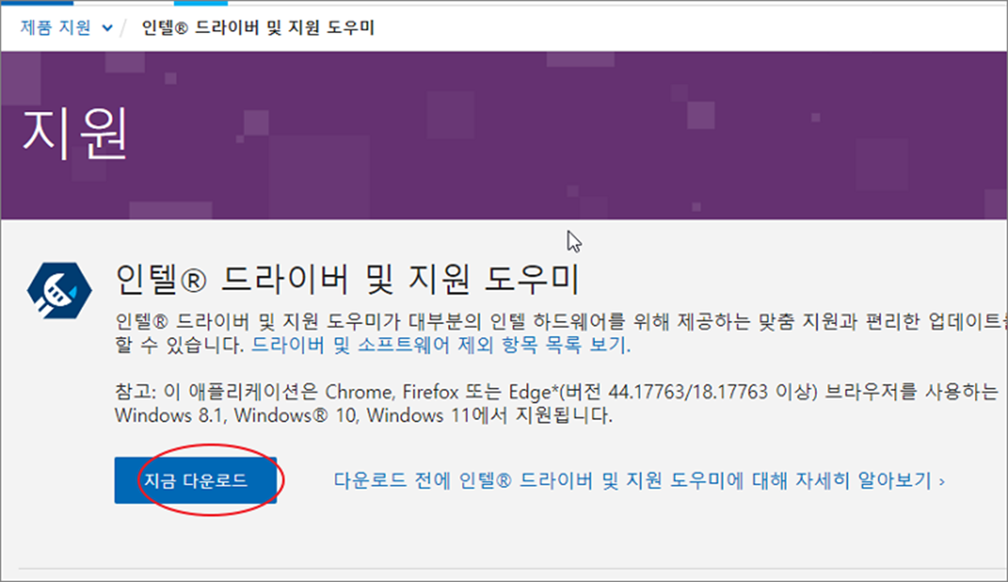Expand the chevron next to 제품 지원
The width and height of the screenshot is (1008, 582).
pyautogui.click(x=107, y=29)
